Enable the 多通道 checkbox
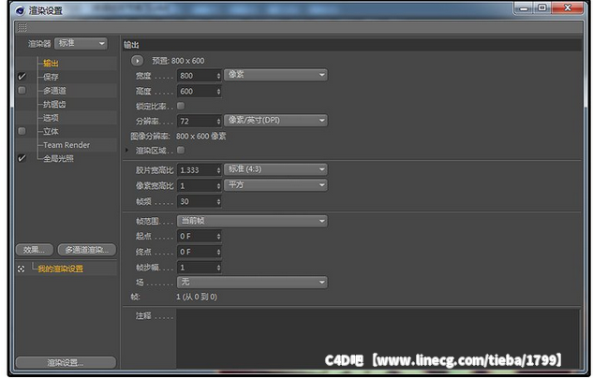593x378 pixels. (22, 91)
